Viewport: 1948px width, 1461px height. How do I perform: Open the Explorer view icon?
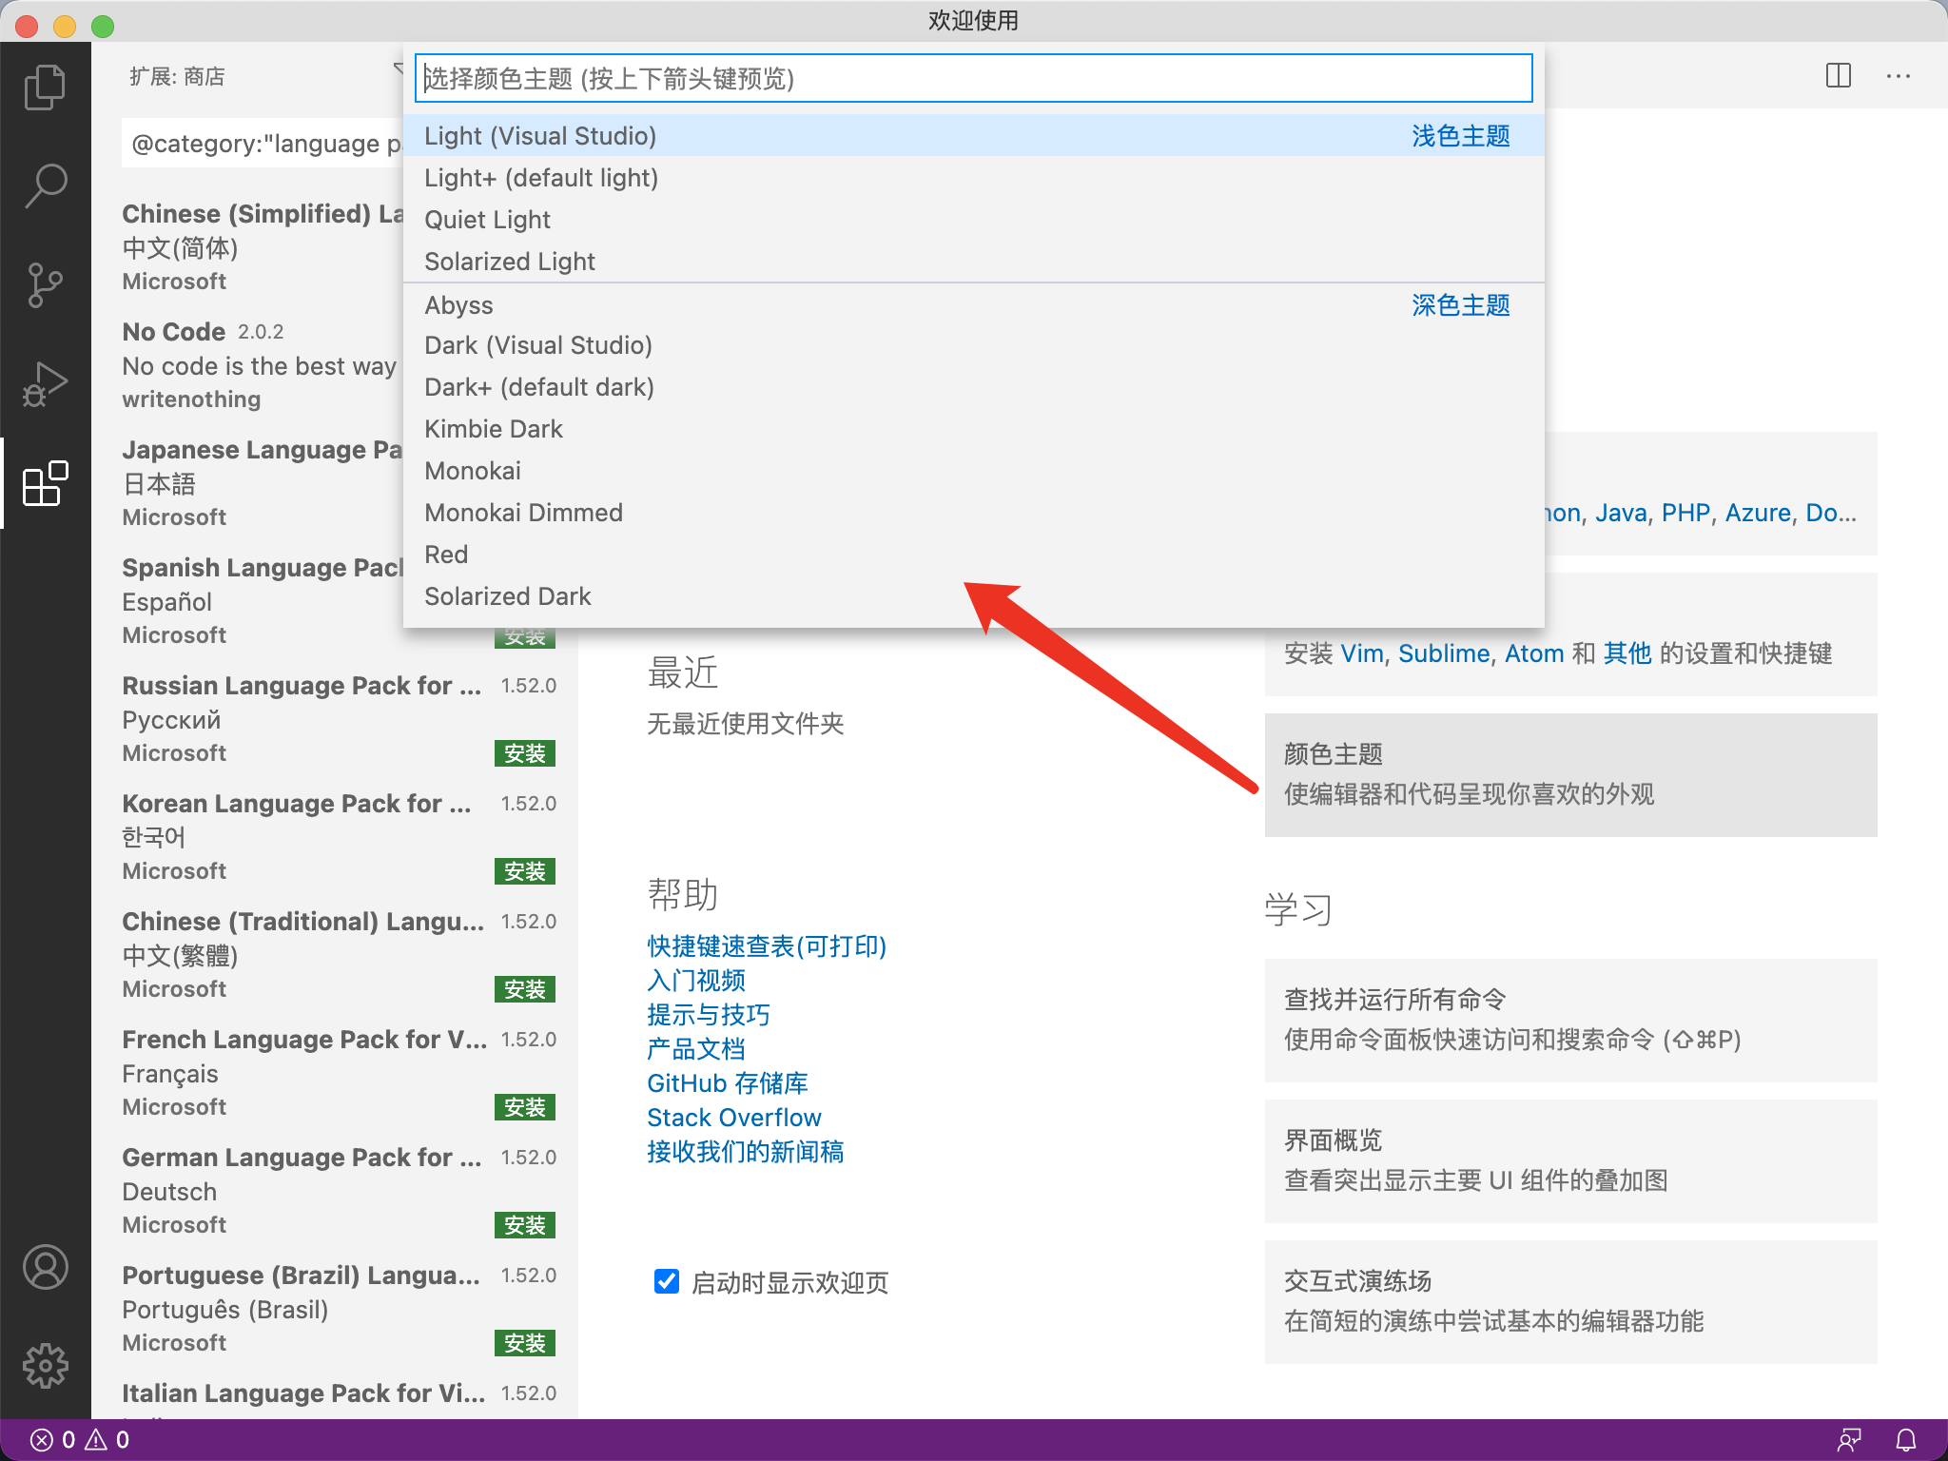tap(45, 88)
